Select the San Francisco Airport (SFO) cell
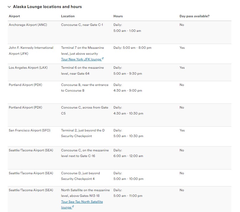This screenshot has height=212, width=240. click(x=29, y=131)
